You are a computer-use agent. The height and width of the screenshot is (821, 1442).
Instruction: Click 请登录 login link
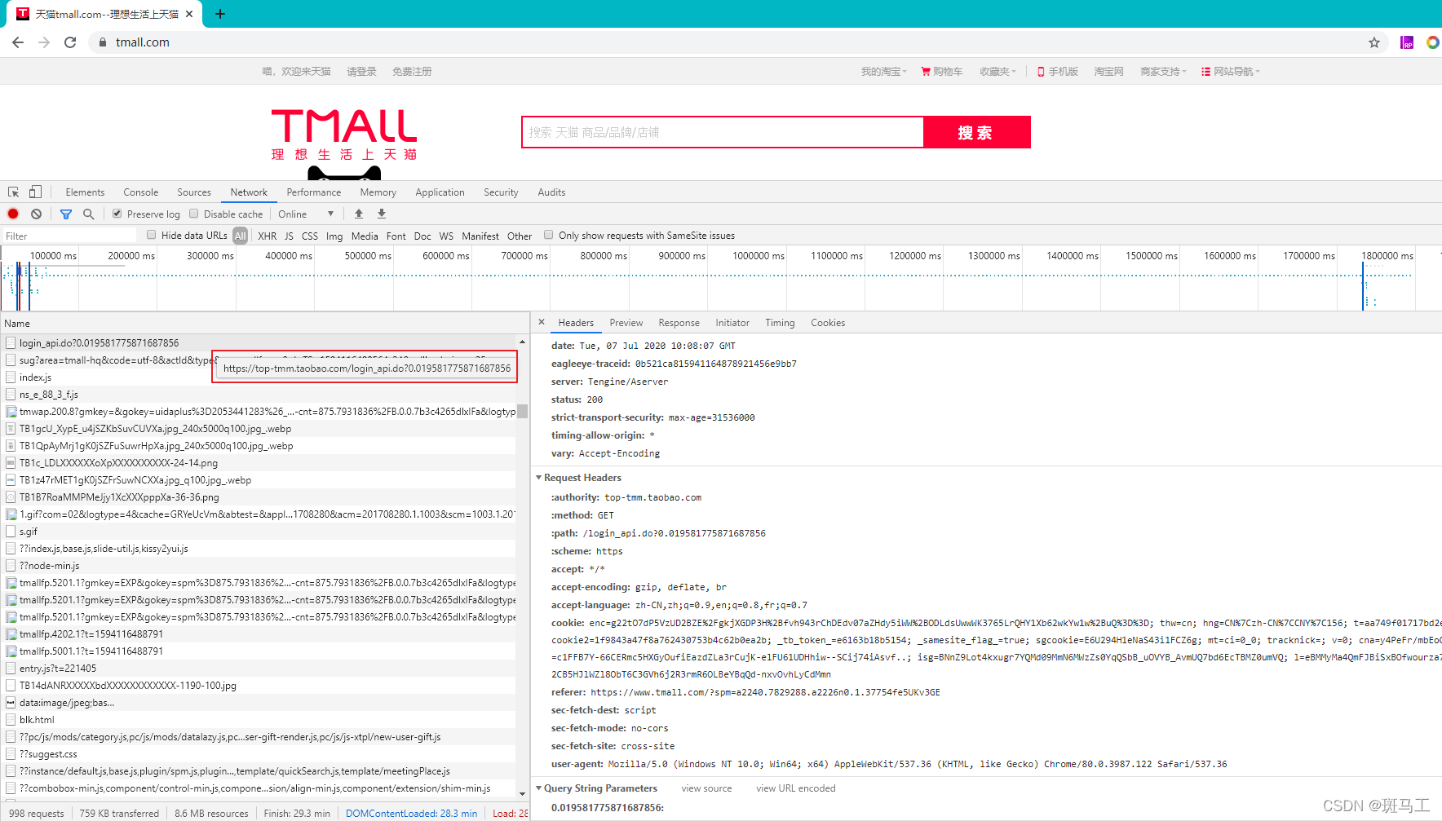pyautogui.click(x=361, y=72)
